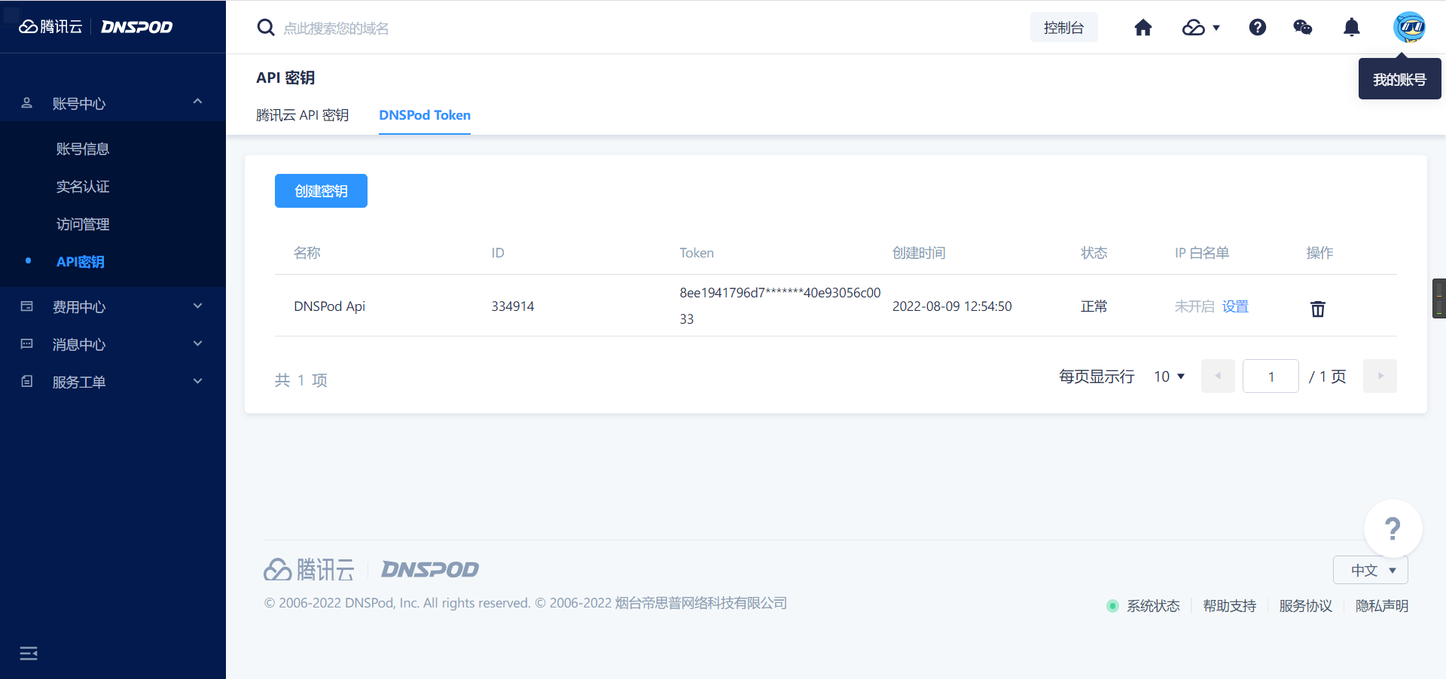
Task: Click the account avatar icon
Action: 1409,28
